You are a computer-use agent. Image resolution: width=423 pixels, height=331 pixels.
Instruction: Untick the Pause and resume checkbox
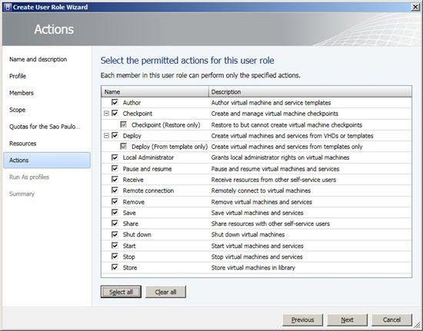pos(115,169)
